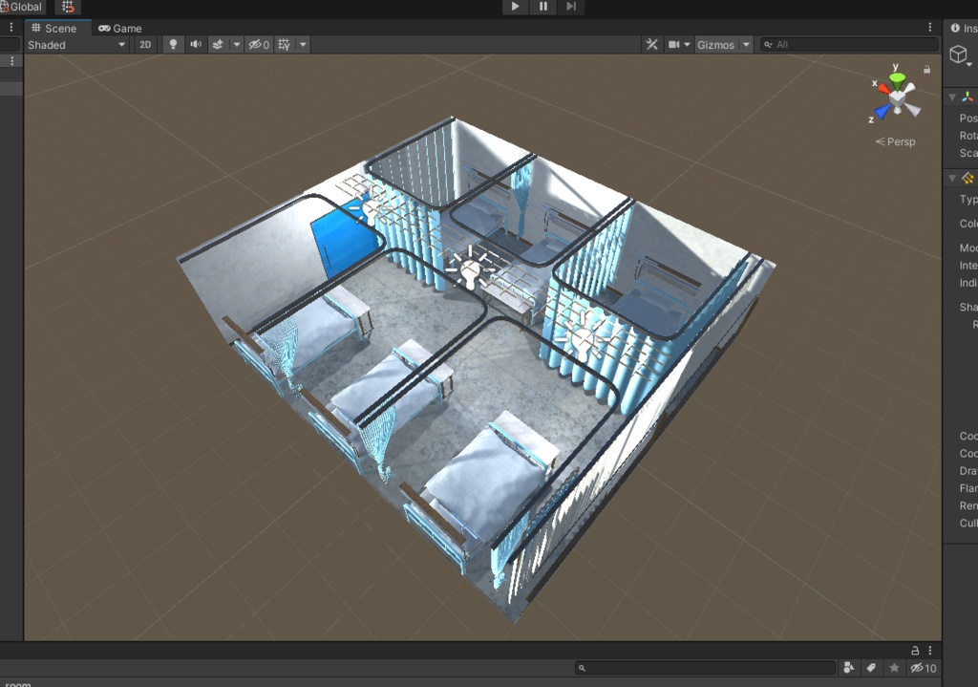Open the Shaded draw mode dropdown
This screenshot has height=687, width=978.
coord(74,44)
